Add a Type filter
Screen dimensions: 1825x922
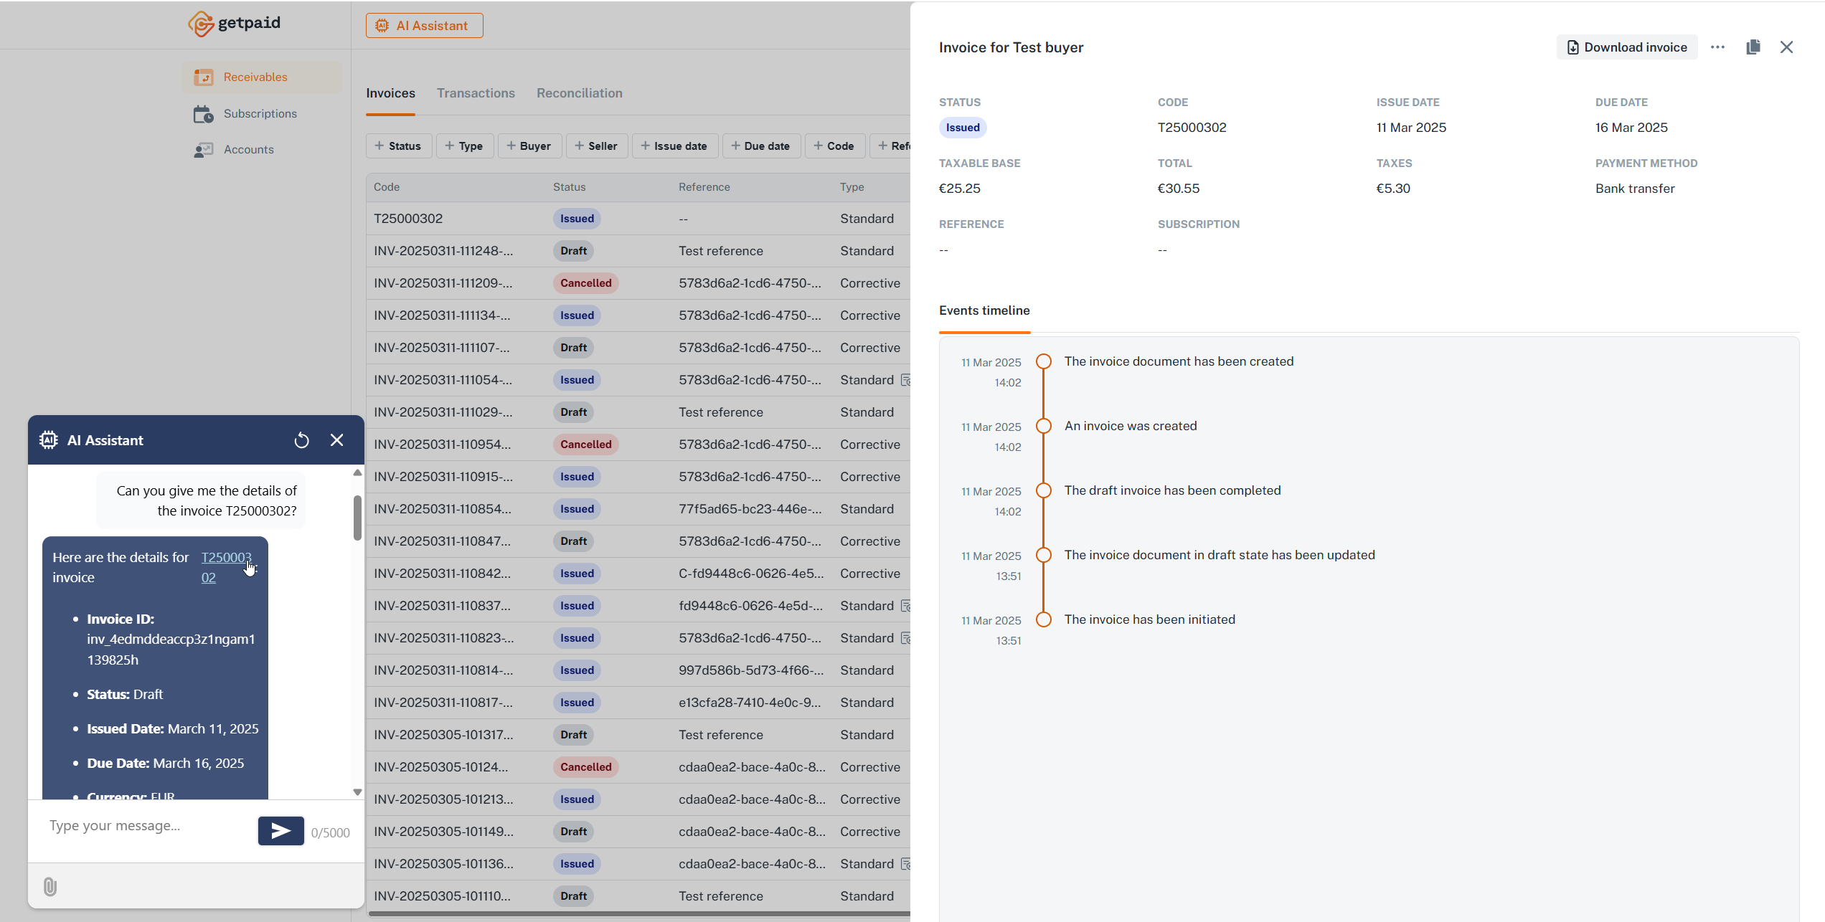pos(464,146)
